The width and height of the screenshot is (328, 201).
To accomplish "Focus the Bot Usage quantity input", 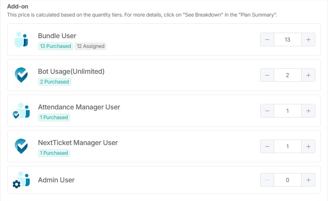I will tap(287, 75).
